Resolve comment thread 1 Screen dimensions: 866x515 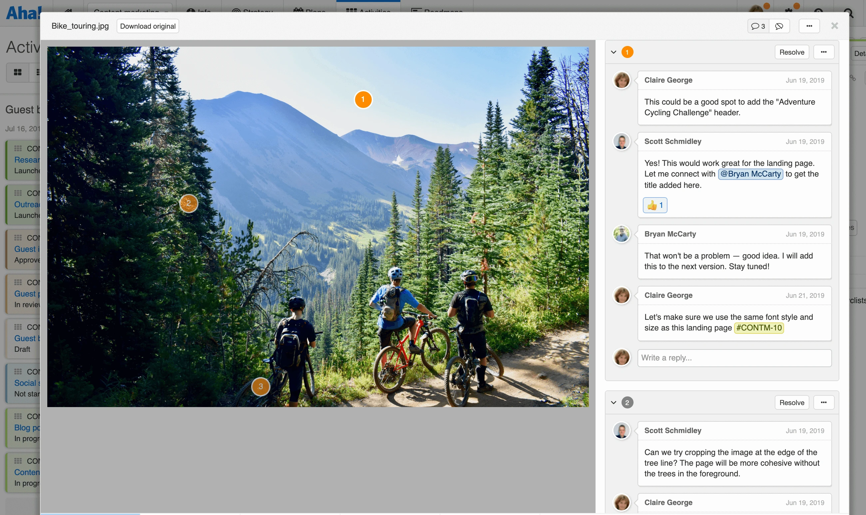click(791, 52)
